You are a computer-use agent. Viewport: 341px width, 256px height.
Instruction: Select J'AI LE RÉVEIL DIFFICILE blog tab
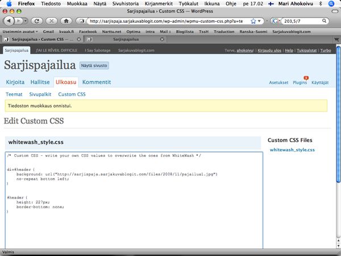point(56,50)
